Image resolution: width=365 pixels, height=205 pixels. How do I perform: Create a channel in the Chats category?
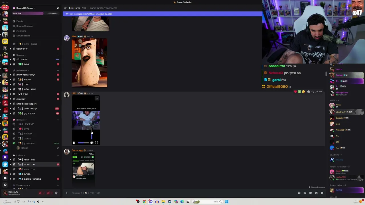[x=58, y=155]
